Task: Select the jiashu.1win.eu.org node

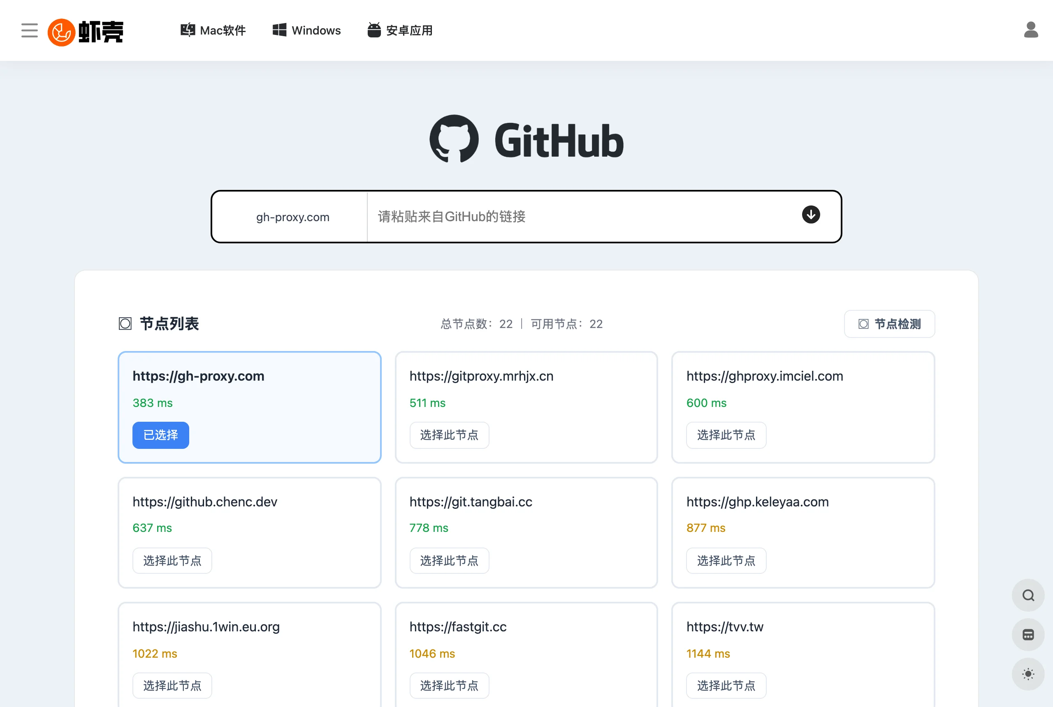Action: click(172, 685)
